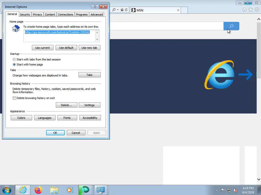This screenshot has width=261, height=195.
Task: Click the page vertical scrollbar thumb
Action: [x=259, y=51]
